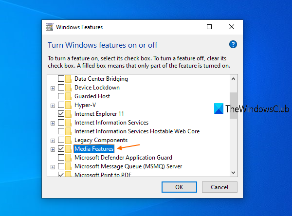This screenshot has width=292, height=216.
Task: Select the Legacy Components label
Action: [x=101, y=140]
